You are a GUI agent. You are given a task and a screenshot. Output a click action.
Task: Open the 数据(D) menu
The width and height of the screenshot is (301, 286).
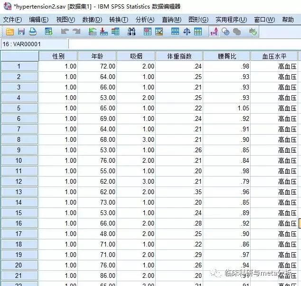pos(92,20)
